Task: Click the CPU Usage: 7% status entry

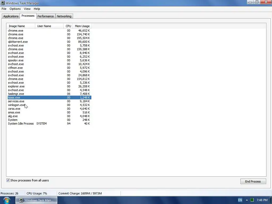Action: click(37, 193)
